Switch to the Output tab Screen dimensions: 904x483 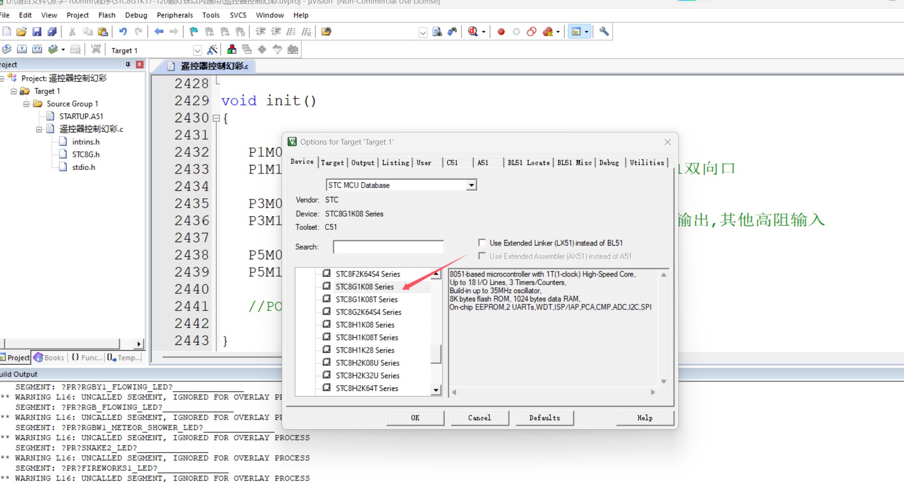pos(362,163)
